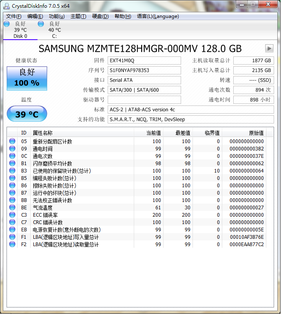
Task: Select the 重新分配扇区计数 row name
Action: (52, 141)
